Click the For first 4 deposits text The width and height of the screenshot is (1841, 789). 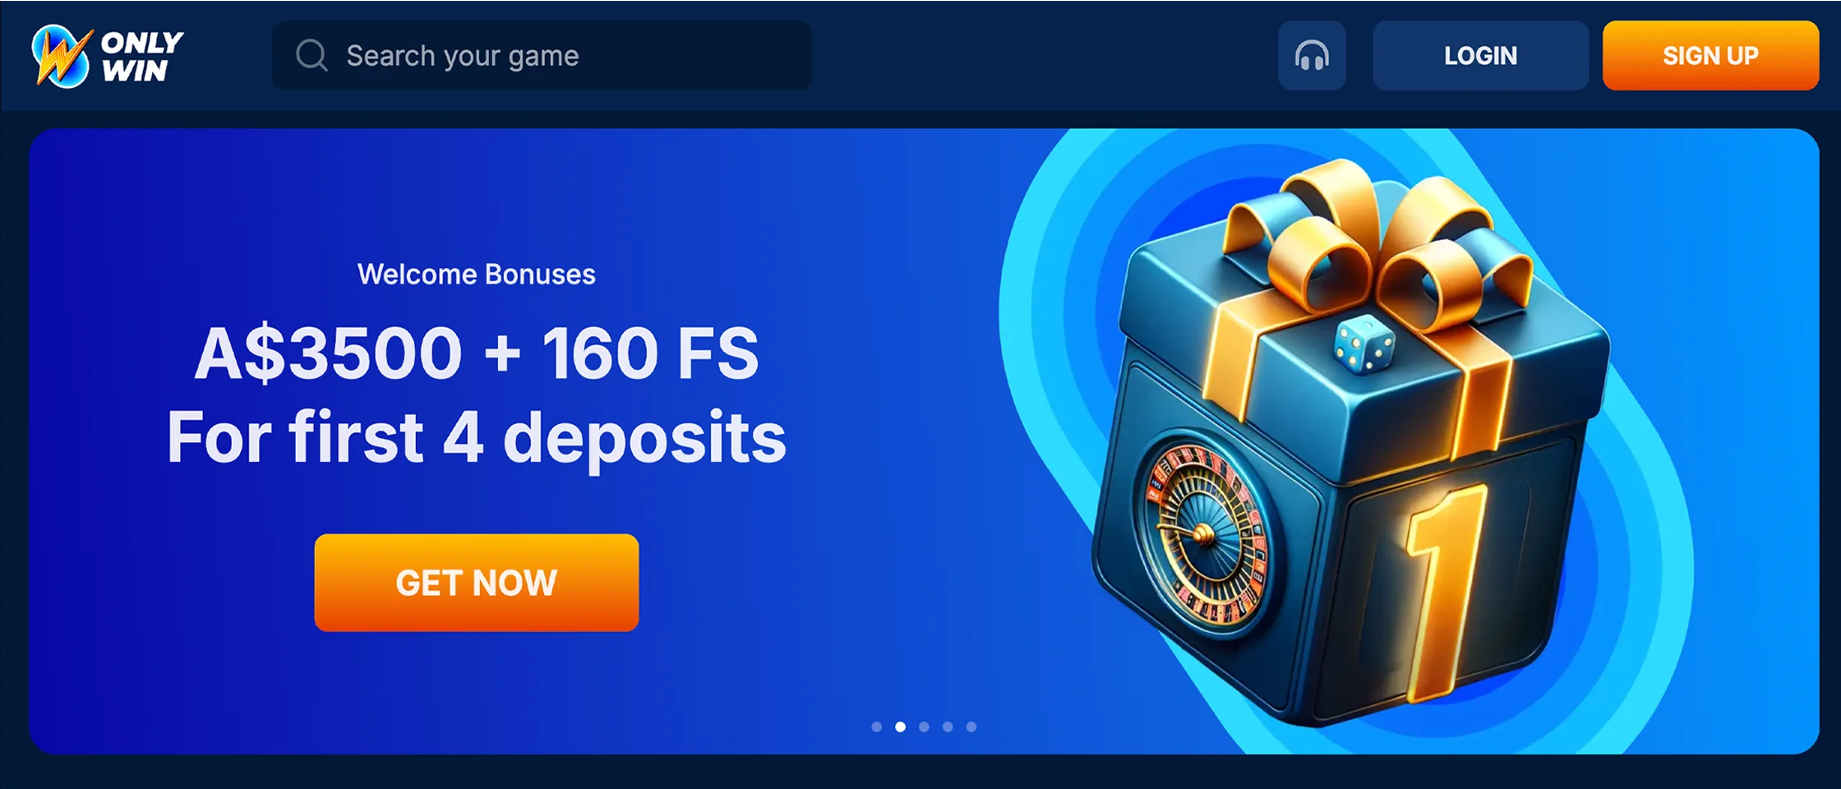pyautogui.click(x=477, y=437)
